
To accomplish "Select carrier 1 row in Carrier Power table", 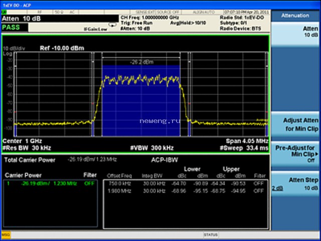I will click(x=50, y=183).
